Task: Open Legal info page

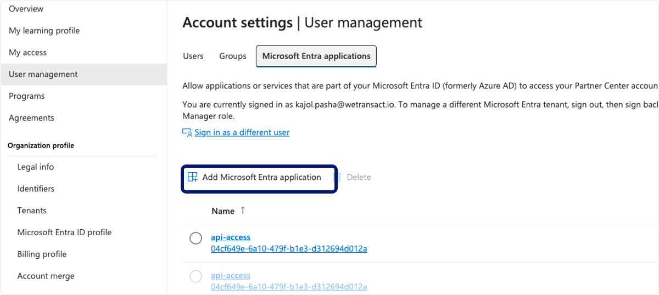Action: click(36, 167)
